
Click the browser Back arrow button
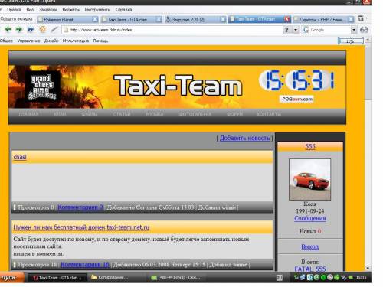[x=8, y=30]
